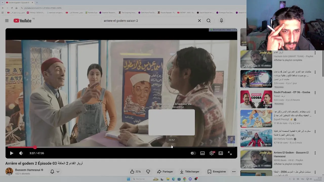324x182 pixels.
Task: Open 'Roadside Research' bookmark
Action: pyautogui.click(x=108, y=13)
